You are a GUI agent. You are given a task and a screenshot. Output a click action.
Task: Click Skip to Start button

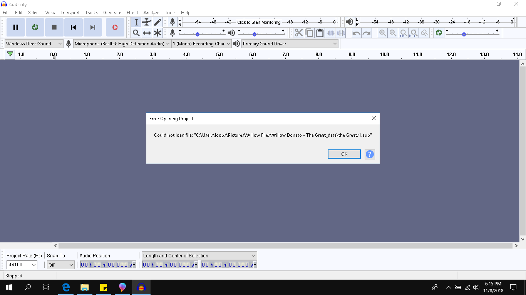coord(74,27)
